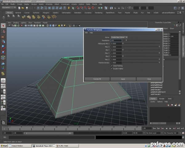Image resolution: width=185 pixels, height=148 pixels.
Task: Select the Universal Manipulator tool
Action: point(3,58)
